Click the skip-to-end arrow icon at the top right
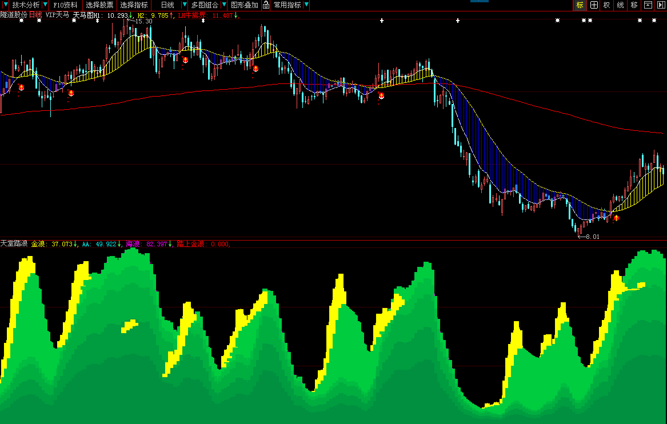 661,5
